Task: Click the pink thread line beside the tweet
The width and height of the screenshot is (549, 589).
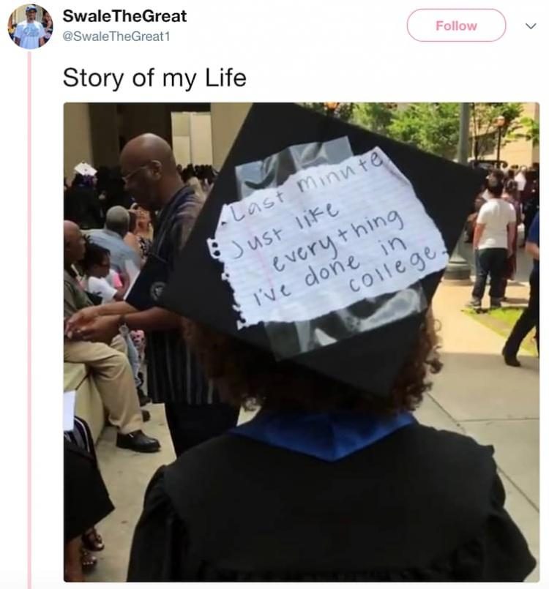Action: point(30,319)
